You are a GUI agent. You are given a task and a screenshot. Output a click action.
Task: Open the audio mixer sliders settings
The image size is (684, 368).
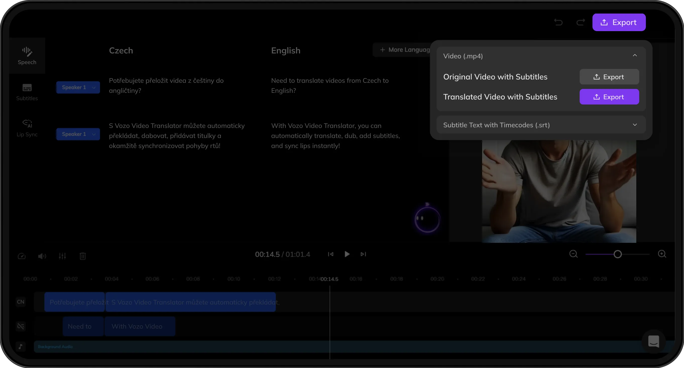[x=63, y=256]
